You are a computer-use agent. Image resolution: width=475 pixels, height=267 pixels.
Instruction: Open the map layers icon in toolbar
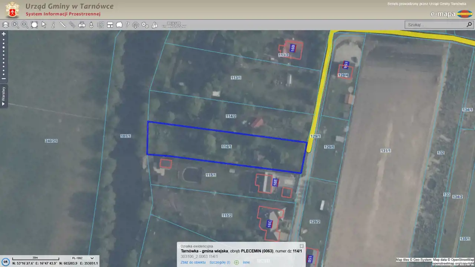(6, 25)
